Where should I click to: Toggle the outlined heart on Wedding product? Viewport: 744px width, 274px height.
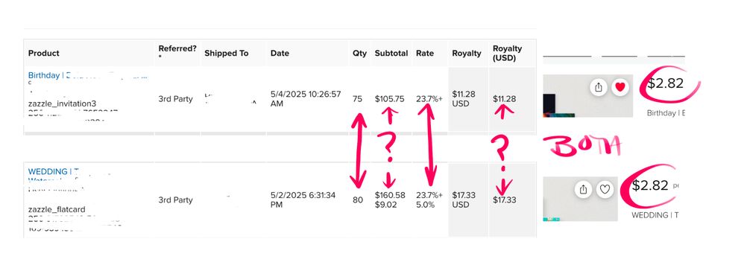(x=605, y=190)
